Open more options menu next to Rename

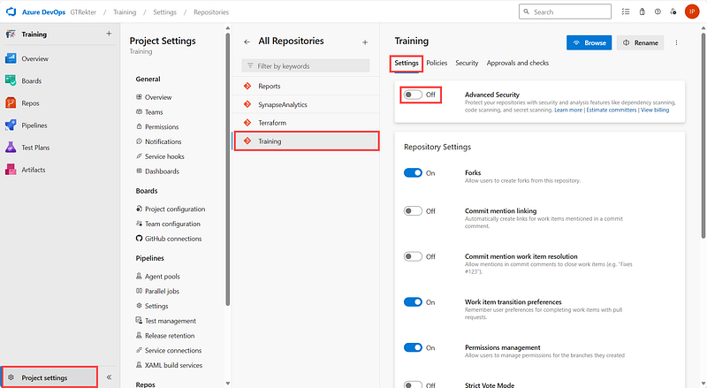676,42
